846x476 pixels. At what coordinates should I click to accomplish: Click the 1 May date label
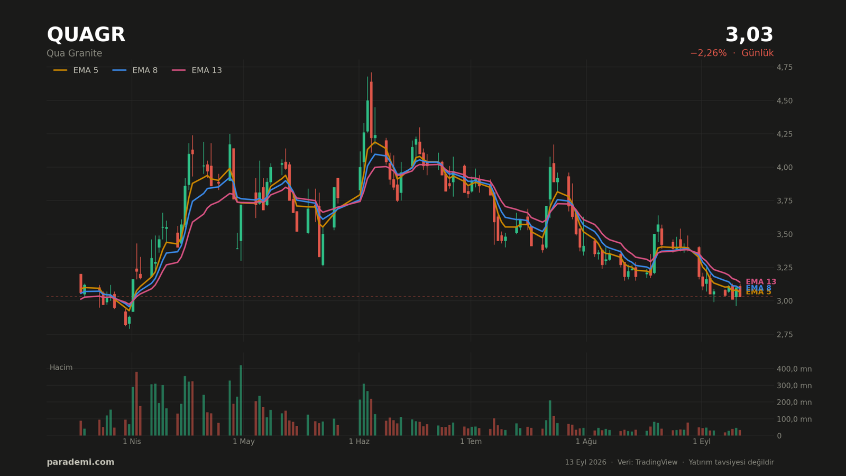pos(244,442)
